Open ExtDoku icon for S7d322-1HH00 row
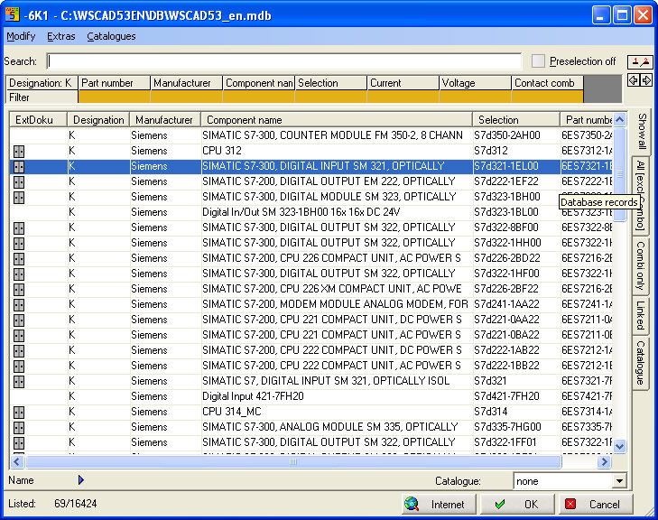The width and height of the screenshot is (658, 520). (x=18, y=244)
